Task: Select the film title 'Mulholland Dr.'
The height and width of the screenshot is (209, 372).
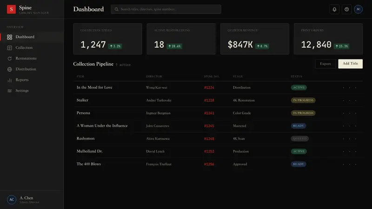Action: point(89,151)
